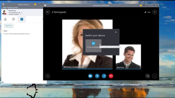The image size is (175, 98).
Task: Click Ned Price's profile photo
Action: point(4,12)
